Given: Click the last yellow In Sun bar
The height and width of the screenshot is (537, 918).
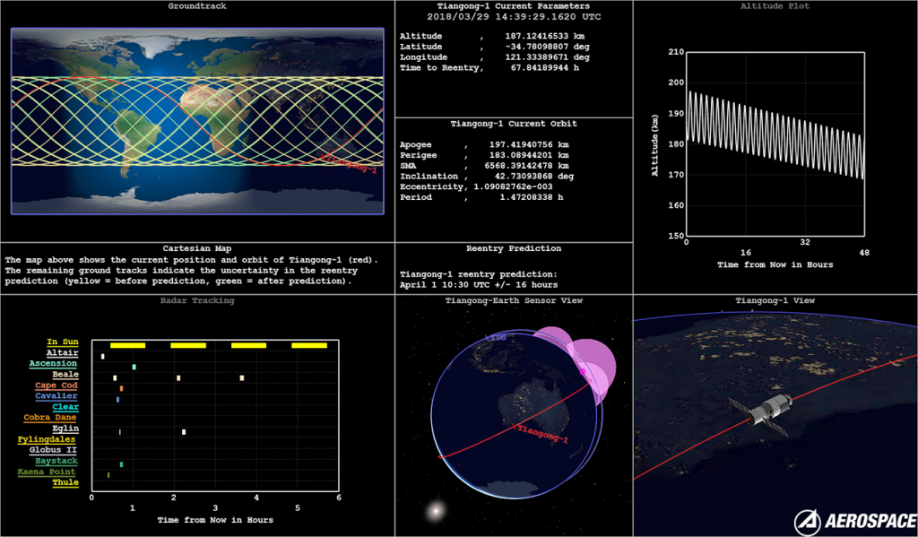Looking at the screenshot, I should tap(309, 344).
